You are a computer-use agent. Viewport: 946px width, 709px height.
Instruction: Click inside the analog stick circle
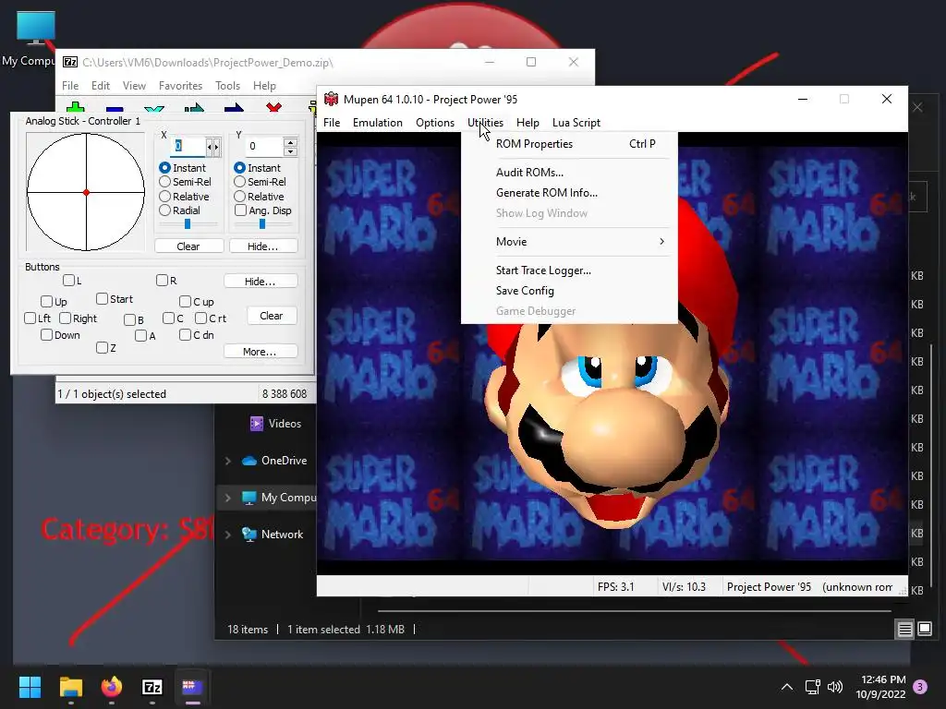click(86, 192)
